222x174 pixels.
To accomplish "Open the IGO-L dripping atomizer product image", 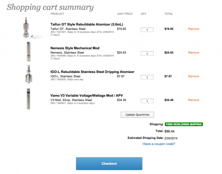I will tap(29, 75).
